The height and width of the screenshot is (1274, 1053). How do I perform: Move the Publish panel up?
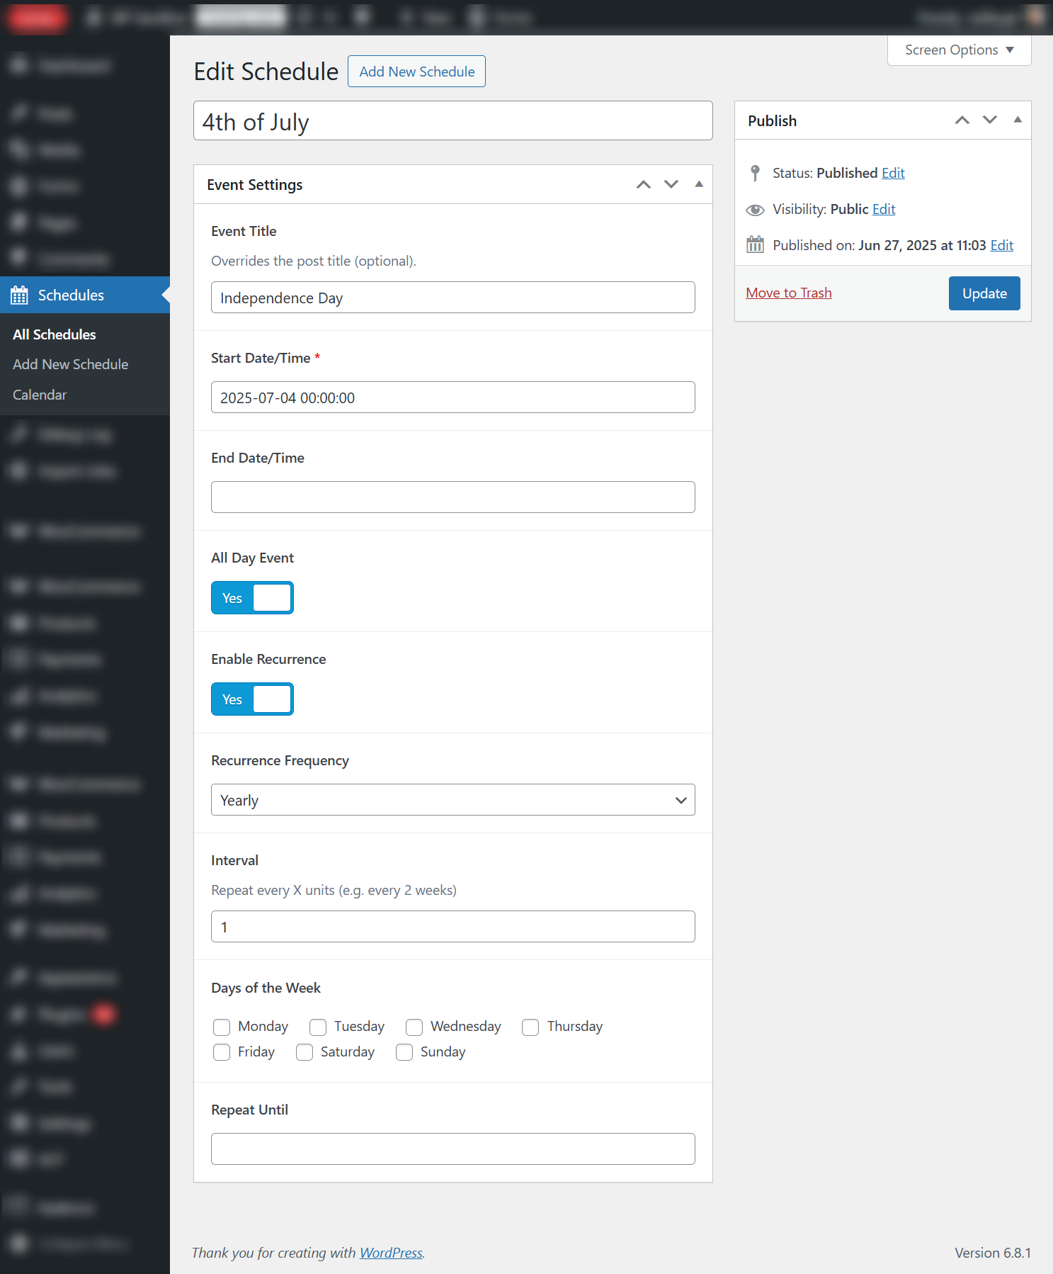962,120
